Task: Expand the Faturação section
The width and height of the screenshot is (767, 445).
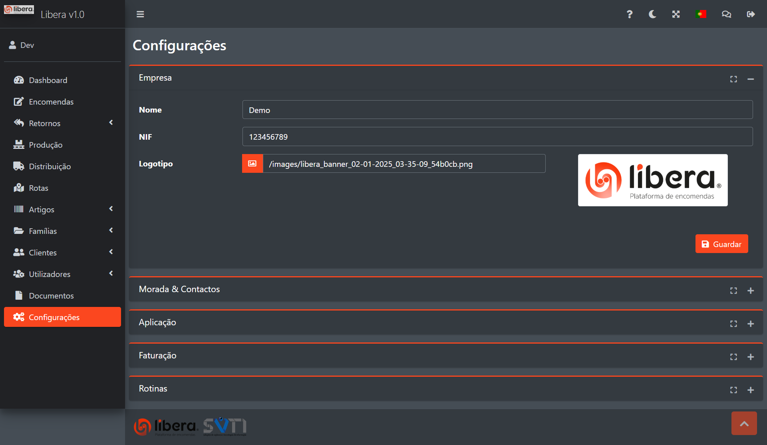Action: coord(751,357)
